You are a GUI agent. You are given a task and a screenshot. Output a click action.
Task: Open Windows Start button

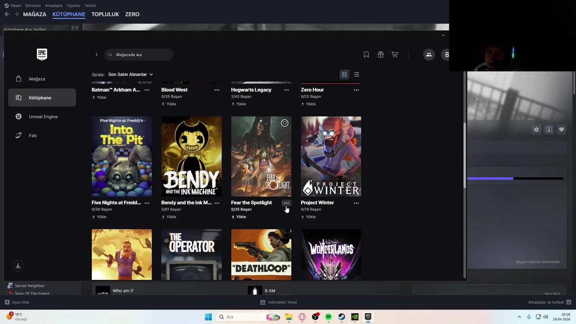pyautogui.click(x=208, y=317)
